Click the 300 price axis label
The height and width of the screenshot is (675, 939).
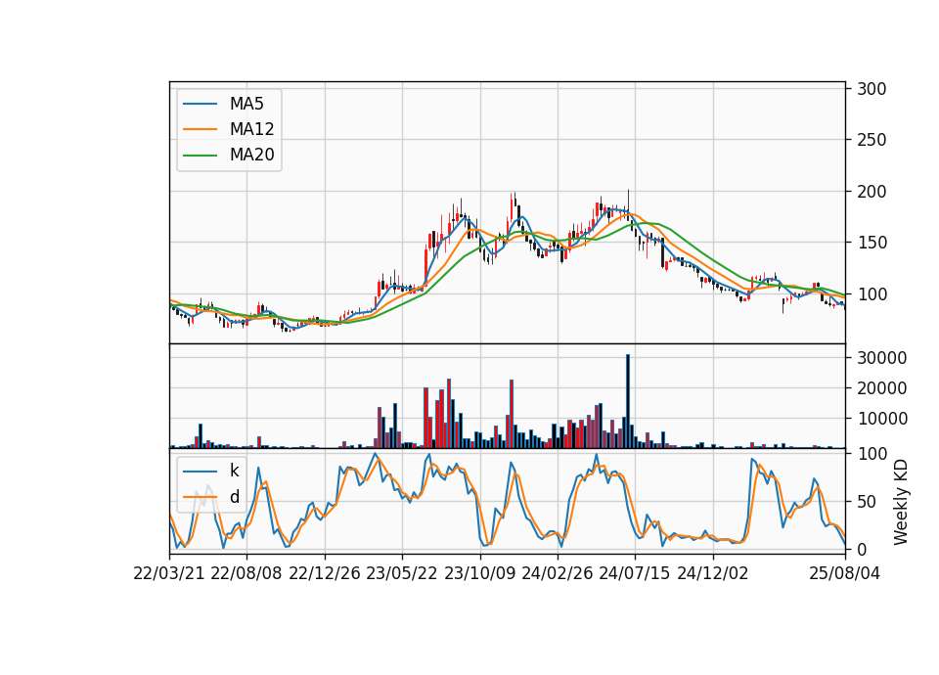(872, 89)
